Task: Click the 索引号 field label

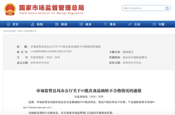Action: pyautogui.click(x=22, y=52)
